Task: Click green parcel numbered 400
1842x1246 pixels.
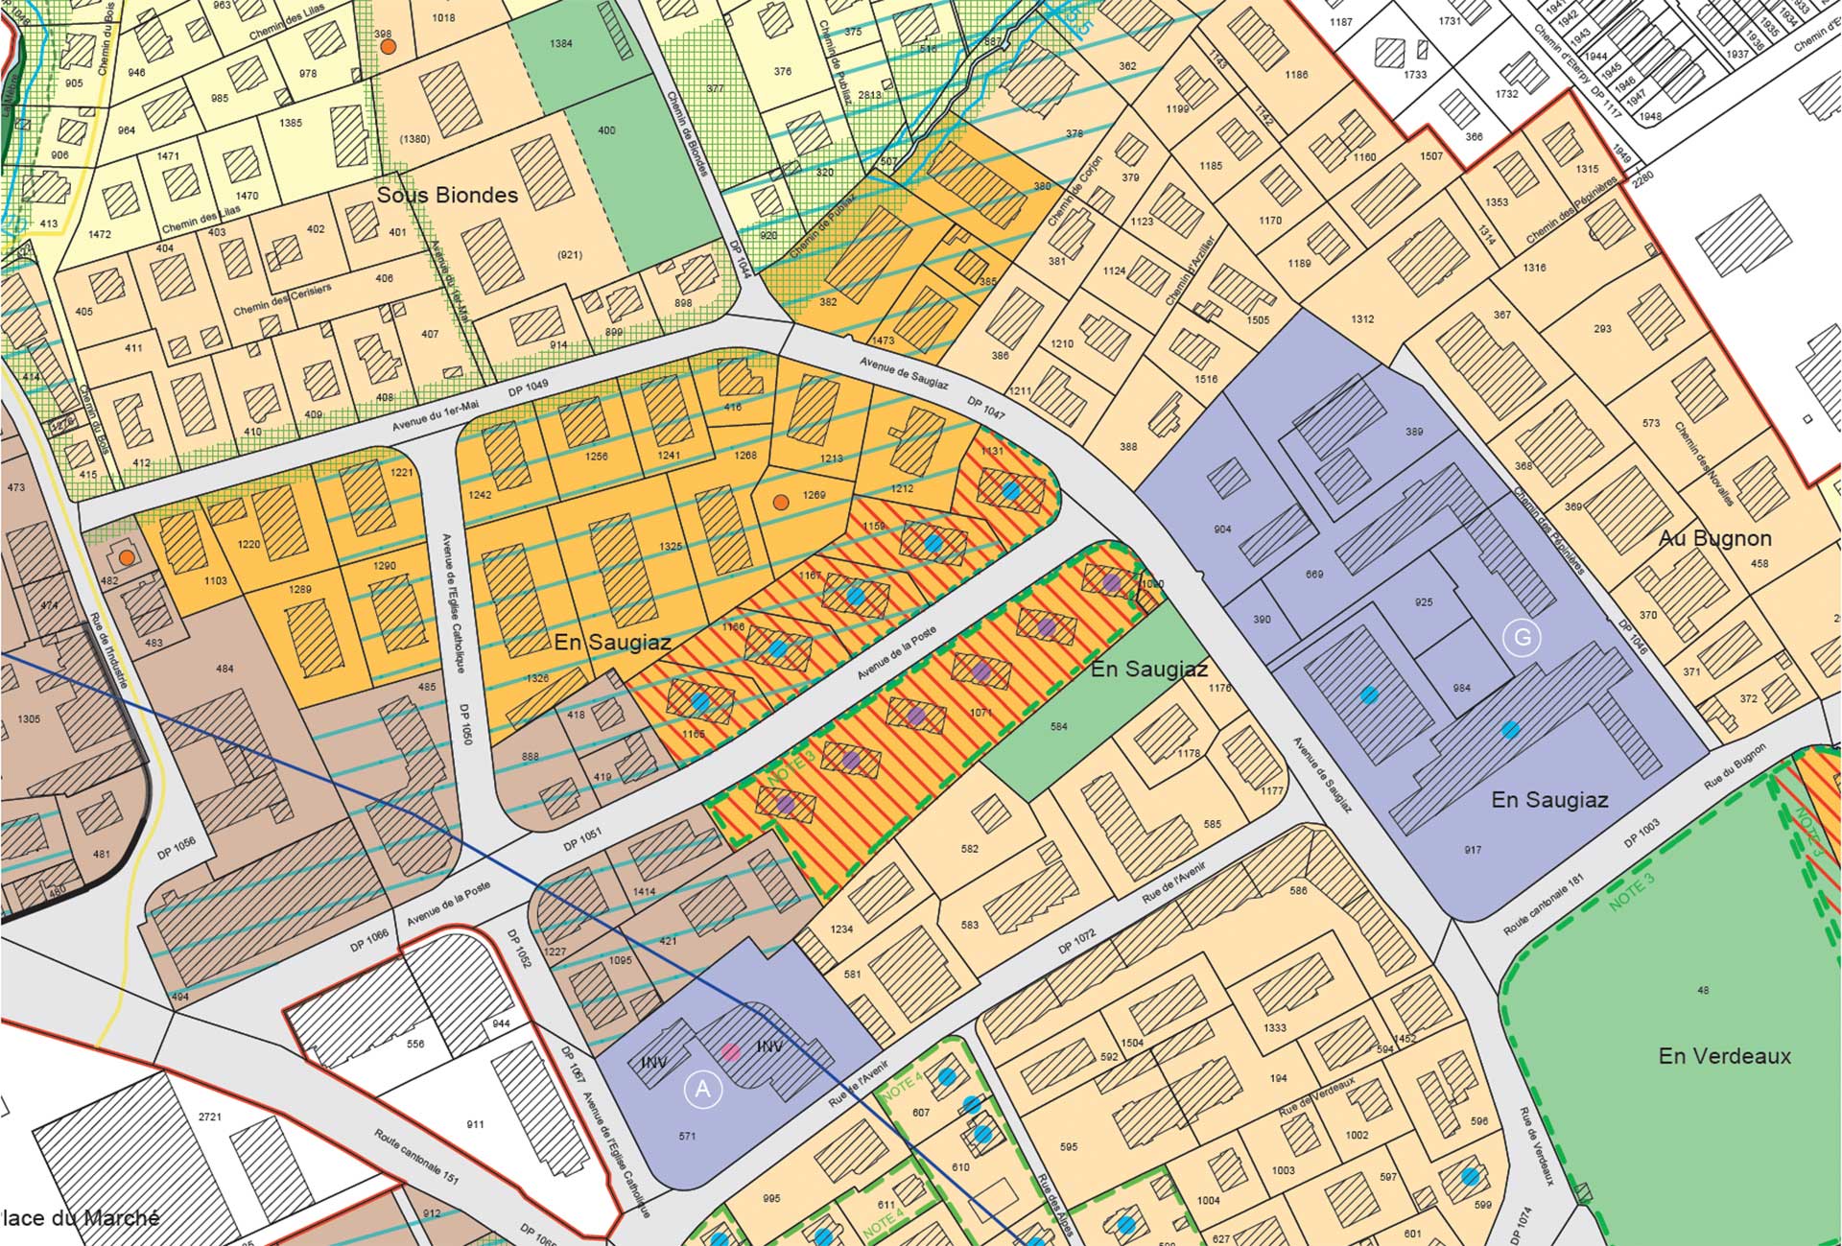Action: tap(606, 130)
